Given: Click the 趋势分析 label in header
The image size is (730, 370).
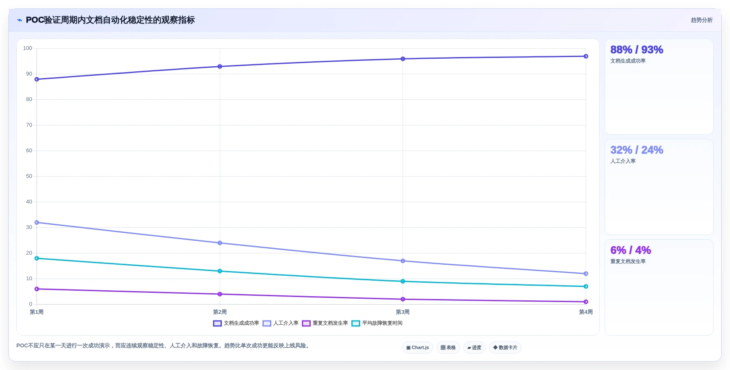Looking at the screenshot, I should click(x=701, y=20).
